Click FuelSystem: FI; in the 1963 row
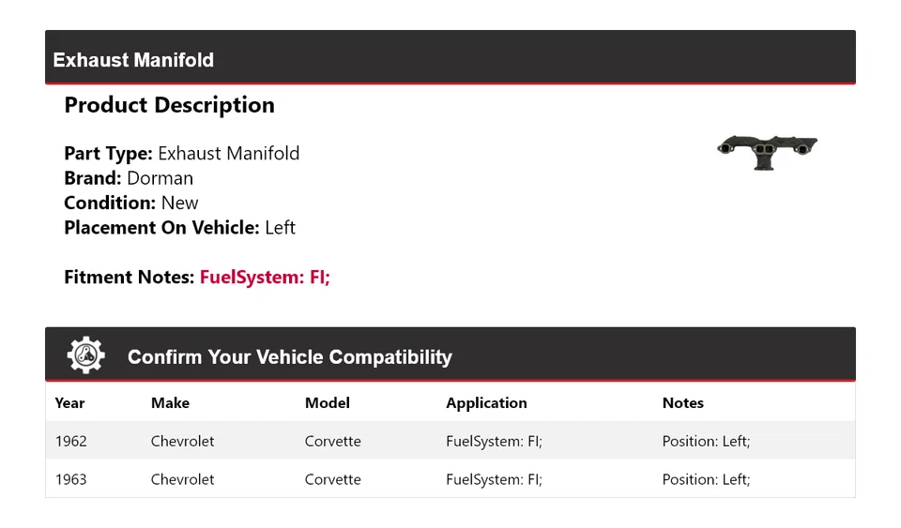Image resolution: width=901 pixels, height=528 pixels. coord(494,479)
